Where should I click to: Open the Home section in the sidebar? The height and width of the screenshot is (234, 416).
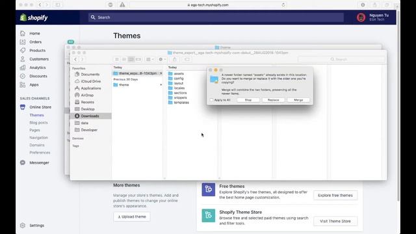[34, 33]
